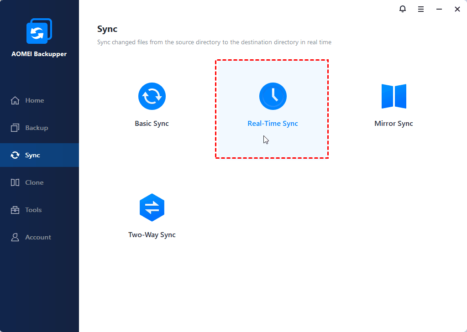Screen dimensions: 467x332
Task: Select the Mirror Sync text label
Action: click(394, 124)
